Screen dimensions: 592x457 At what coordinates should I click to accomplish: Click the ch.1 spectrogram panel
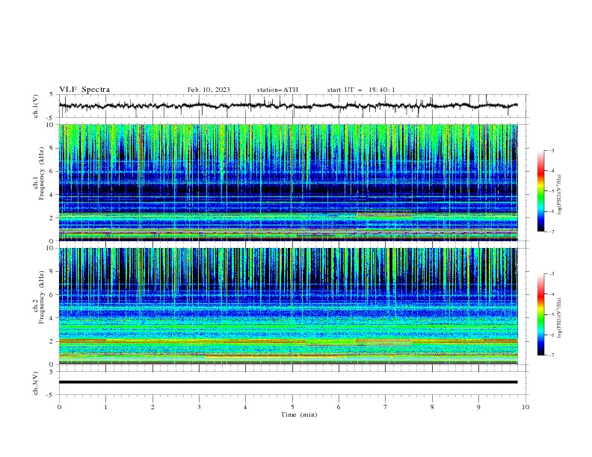[288, 182]
